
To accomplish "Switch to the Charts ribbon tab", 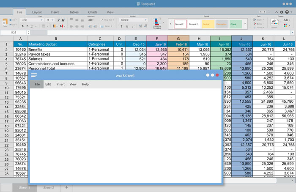I will pyautogui.click(x=93, y=12).
